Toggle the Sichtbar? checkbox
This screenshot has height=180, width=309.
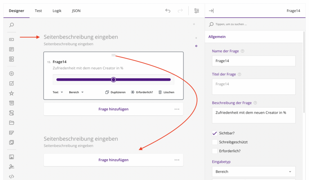click(215, 133)
